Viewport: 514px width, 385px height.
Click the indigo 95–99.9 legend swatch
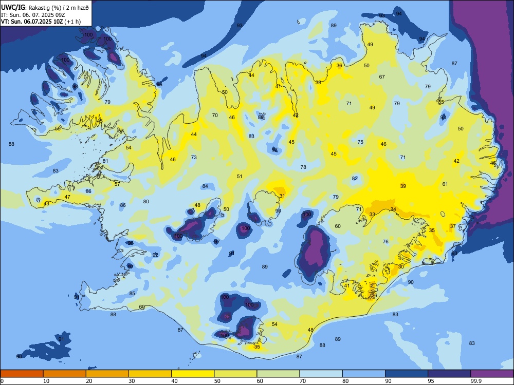(x=449, y=374)
